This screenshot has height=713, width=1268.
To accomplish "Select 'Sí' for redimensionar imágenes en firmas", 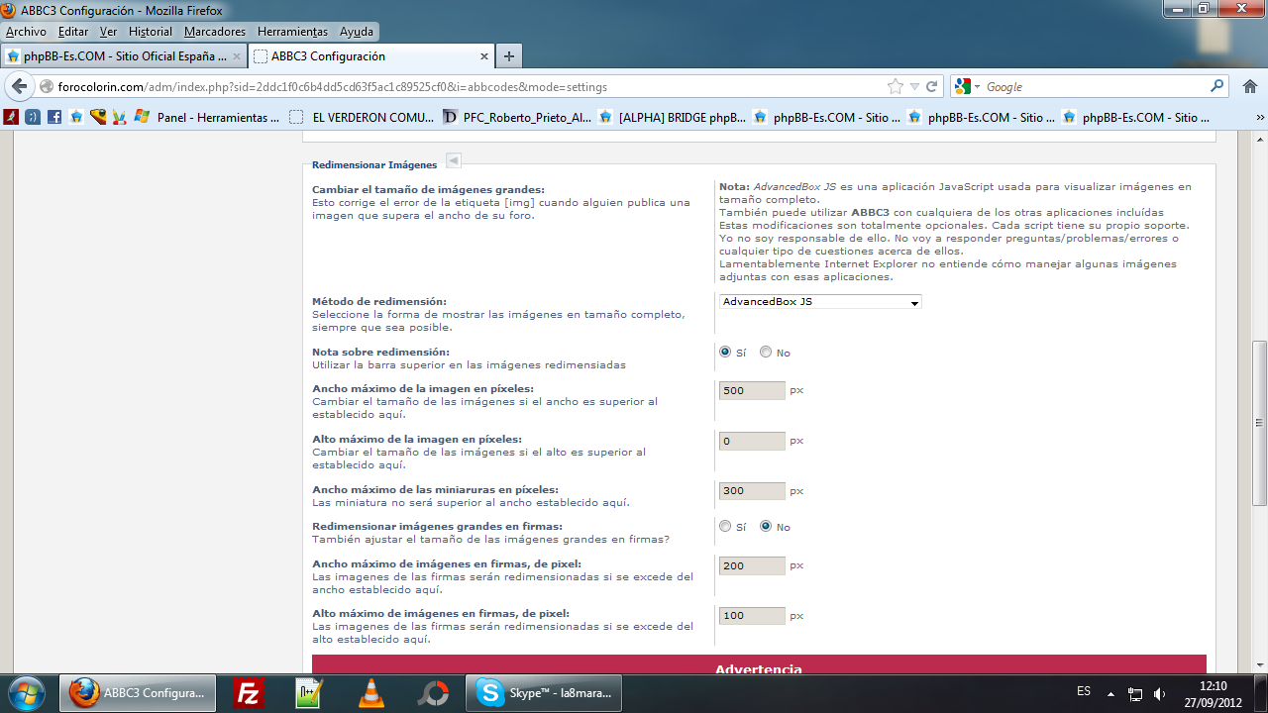I will tap(725, 527).
